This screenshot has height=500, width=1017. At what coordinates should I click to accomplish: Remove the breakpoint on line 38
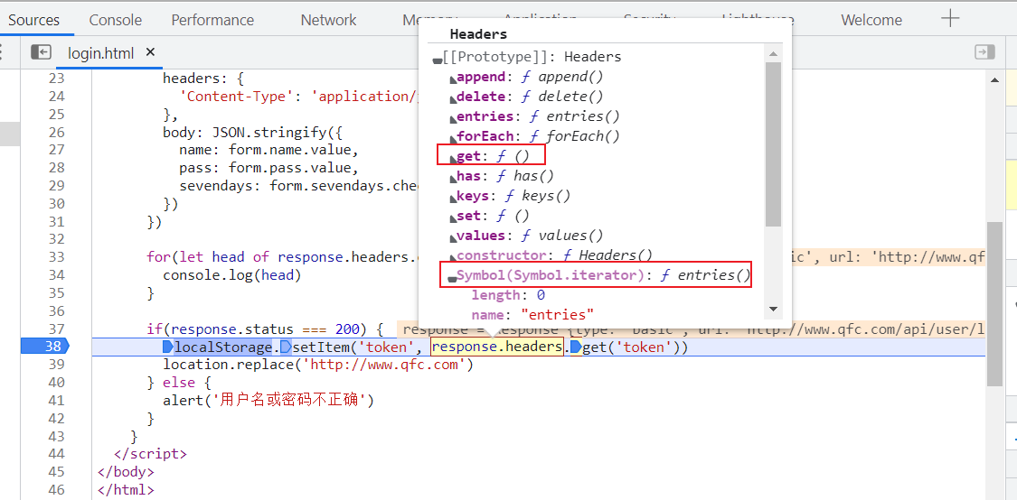44,347
